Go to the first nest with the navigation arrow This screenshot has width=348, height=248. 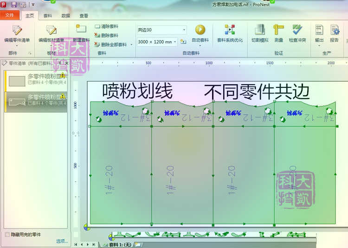pyautogui.click(x=76, y=244)
